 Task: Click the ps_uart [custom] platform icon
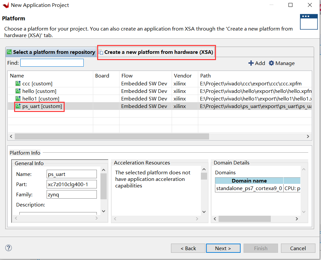18,106
